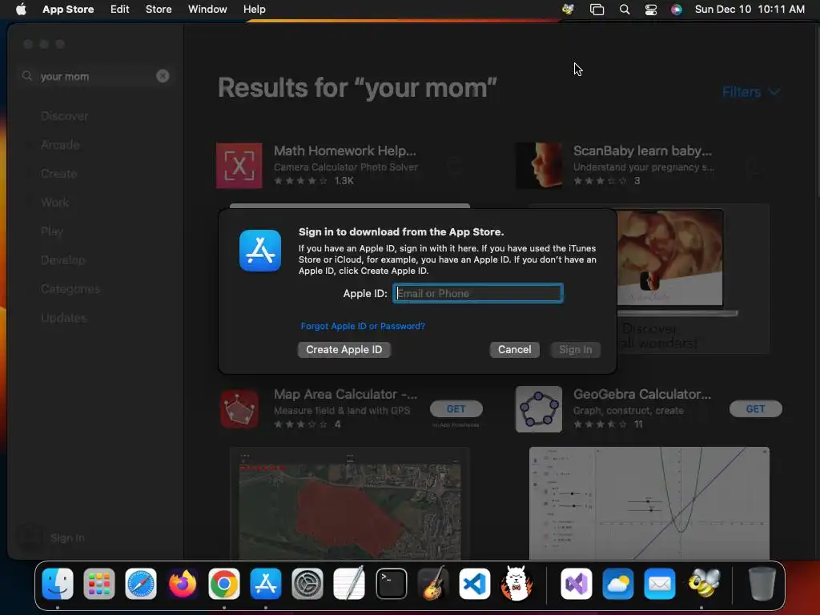This screenshot has height=615, width=820.
Task: Cancel the sign-in dialog
Action: coord(515,349)
